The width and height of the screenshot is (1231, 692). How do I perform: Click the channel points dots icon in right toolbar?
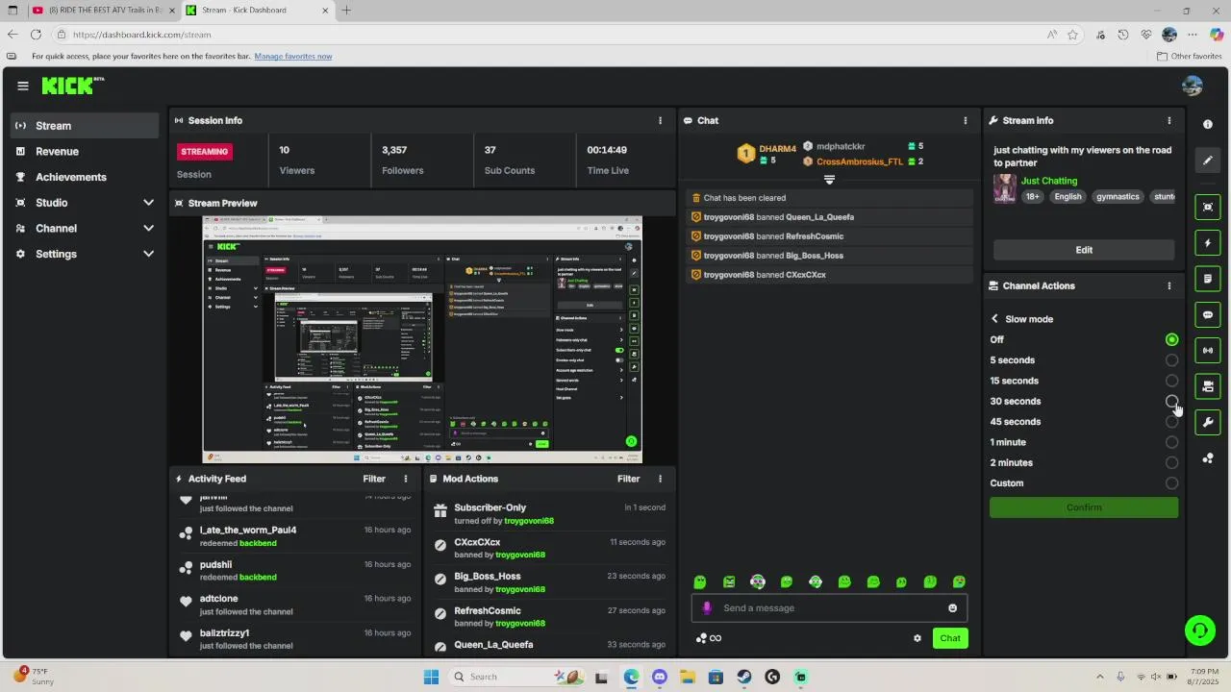tap(1208, 458)
